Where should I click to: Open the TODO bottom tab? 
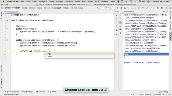pos(52,92)
